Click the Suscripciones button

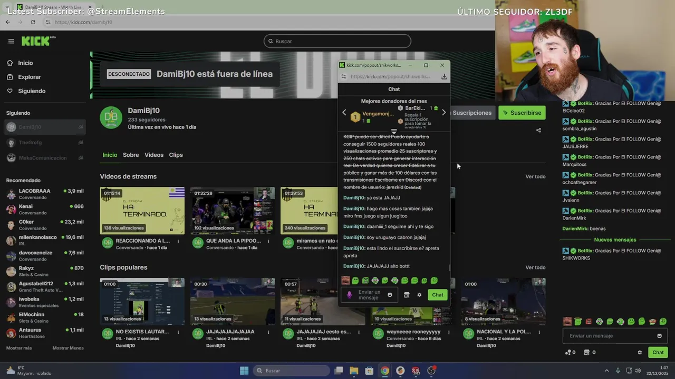(471, 113)
